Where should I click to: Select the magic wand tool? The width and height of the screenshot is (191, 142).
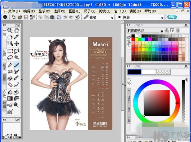16,57
